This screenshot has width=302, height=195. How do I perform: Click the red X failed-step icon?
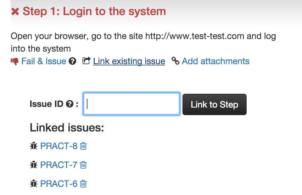[15, 12]
